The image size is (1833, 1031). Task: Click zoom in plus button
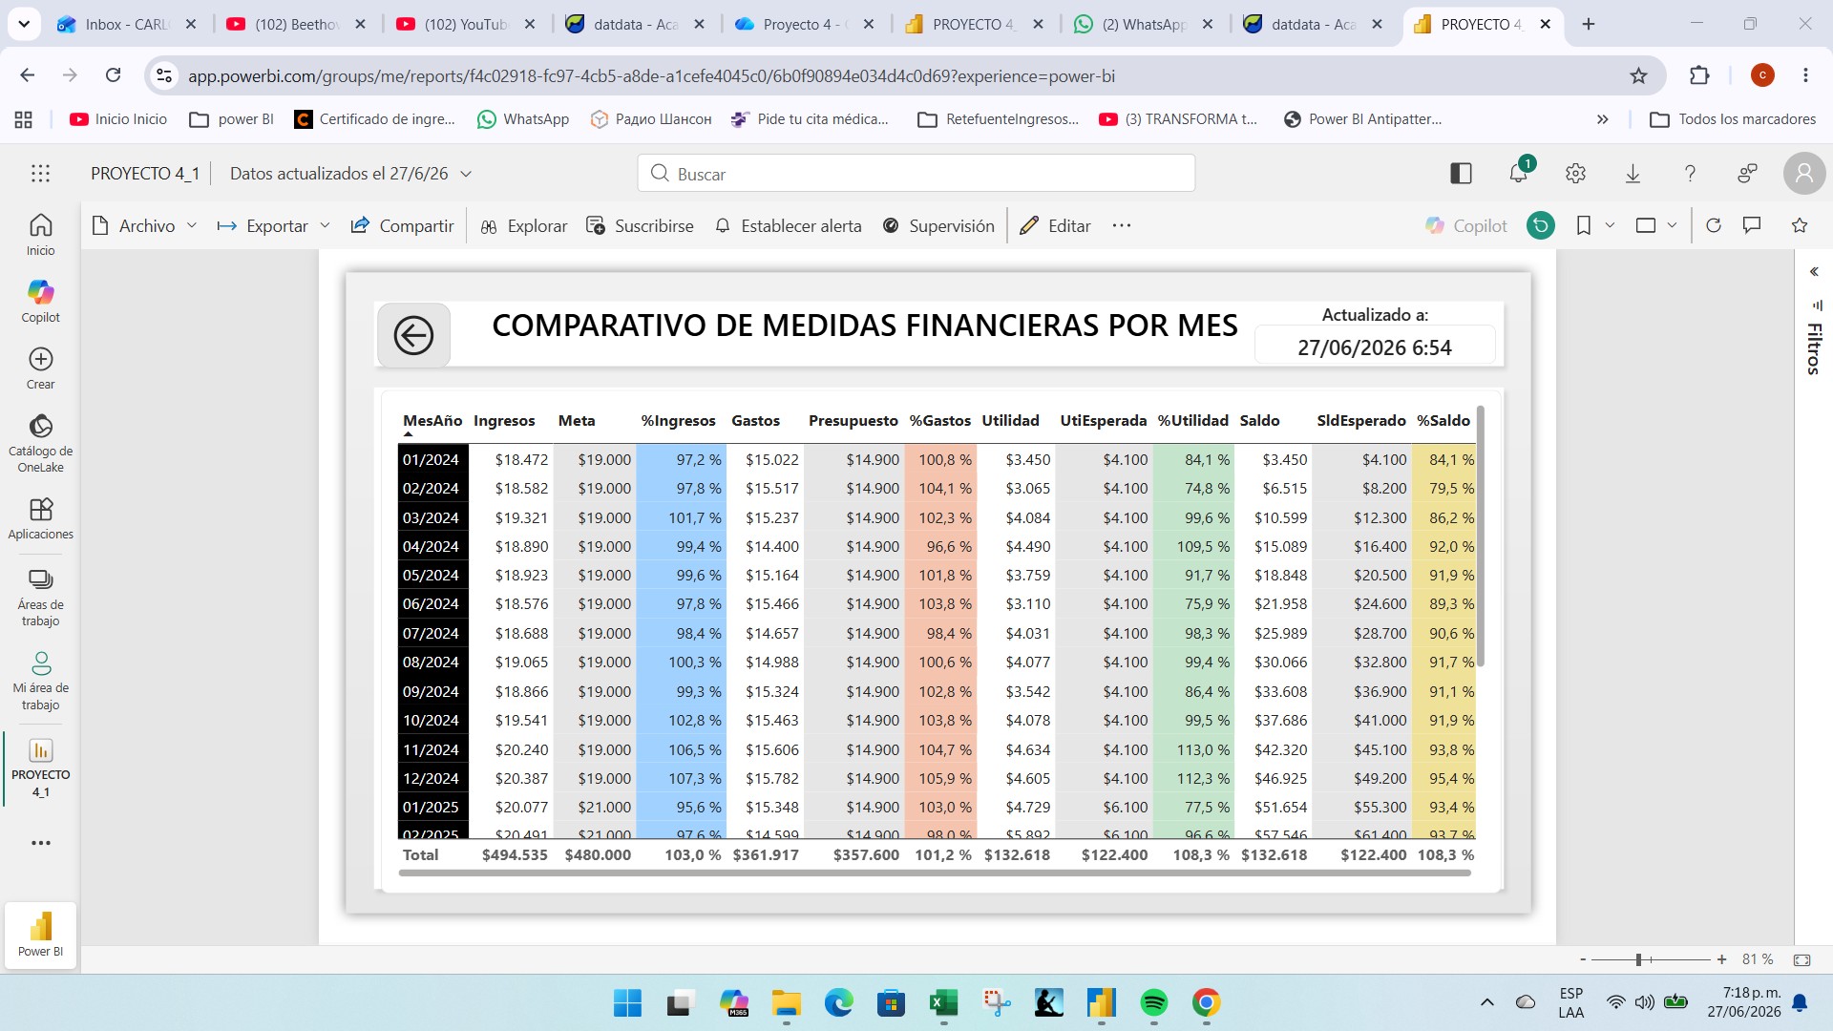click(x=1721, y=959)
